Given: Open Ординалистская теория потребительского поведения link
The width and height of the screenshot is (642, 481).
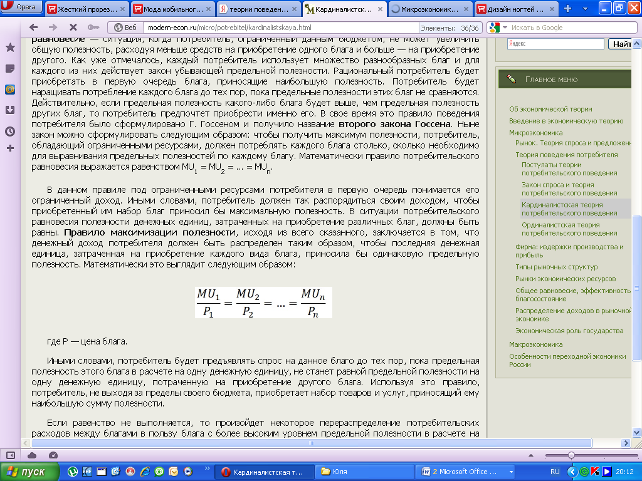Looking at the screenshot, I should click(x=569, y=229).
